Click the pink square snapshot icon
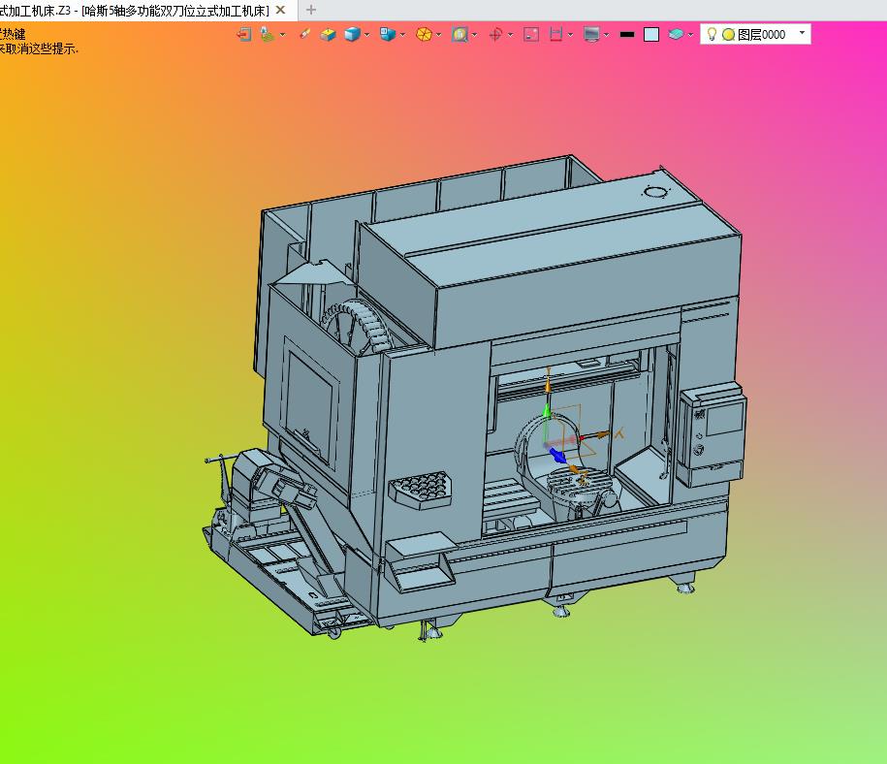The height and width of the screenshot is (764, 887). pyautogui.click(x=531, y=35)
